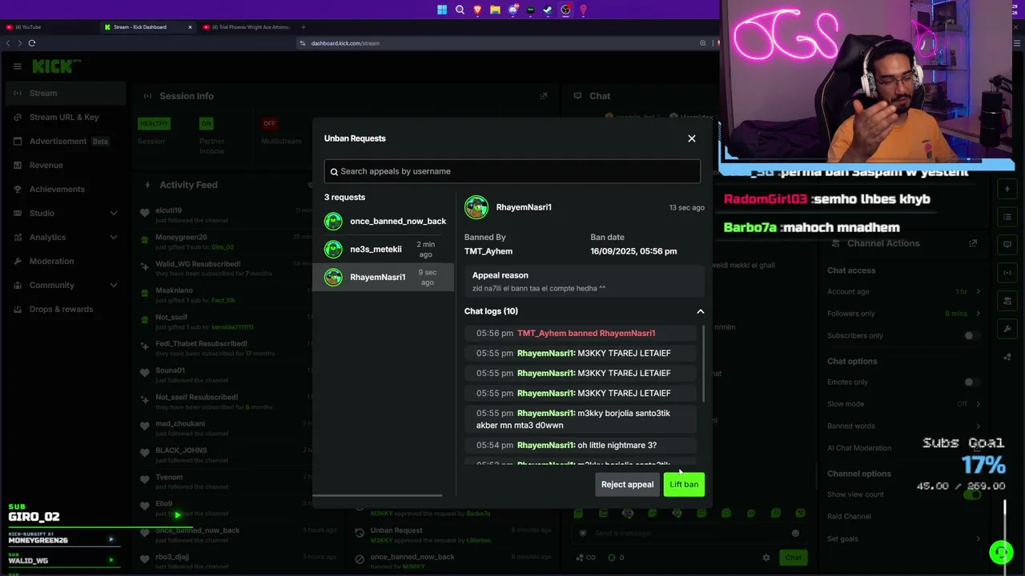Toggle Show view count
The width and height of the screenshot is (1025, 576).
pyautogui.click(x=971, y=494)
